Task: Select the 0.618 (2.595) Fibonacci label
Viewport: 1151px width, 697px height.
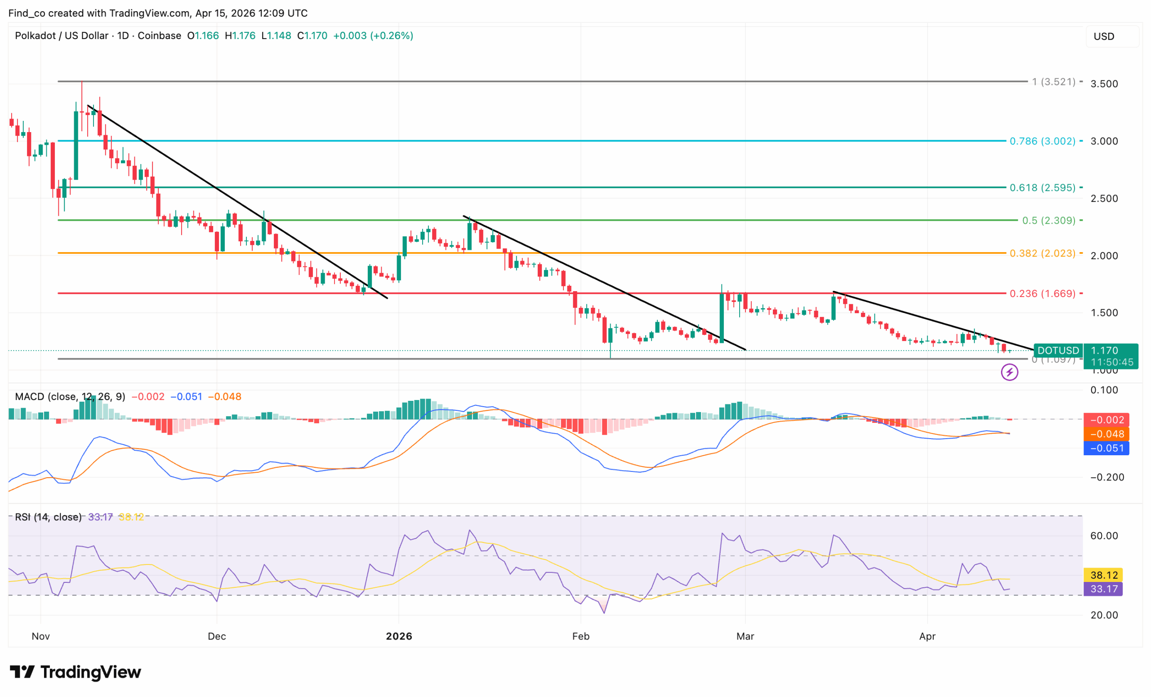Action: point(1043,188)
